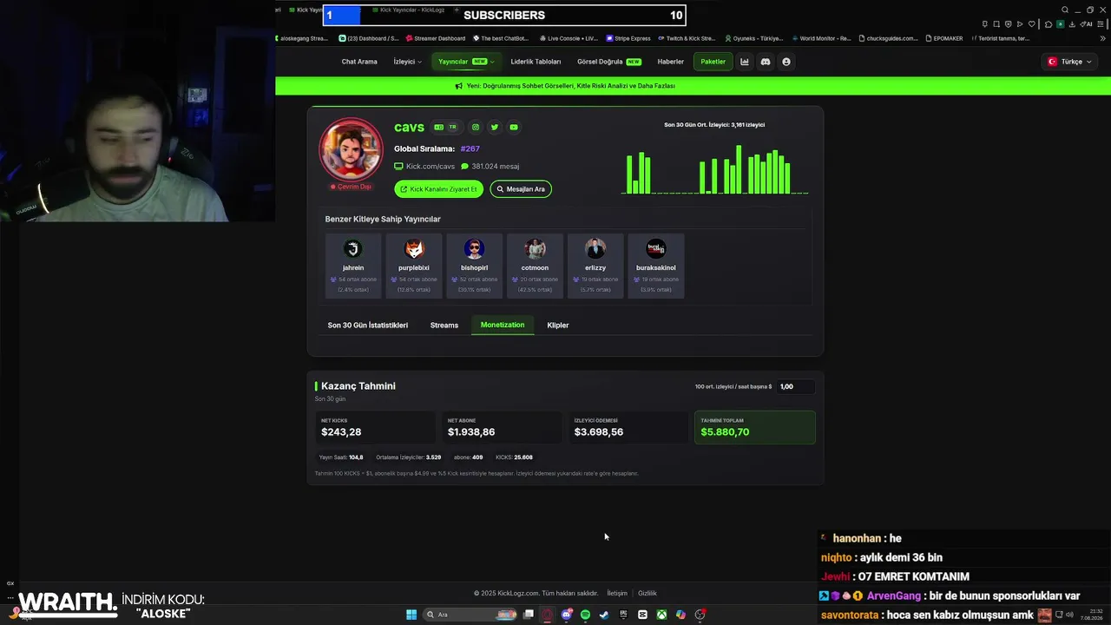Switch to Son 30 Gün İstatistikleri tab
The height and width of the screenshot is (625, 1111).
click(368, 326)
